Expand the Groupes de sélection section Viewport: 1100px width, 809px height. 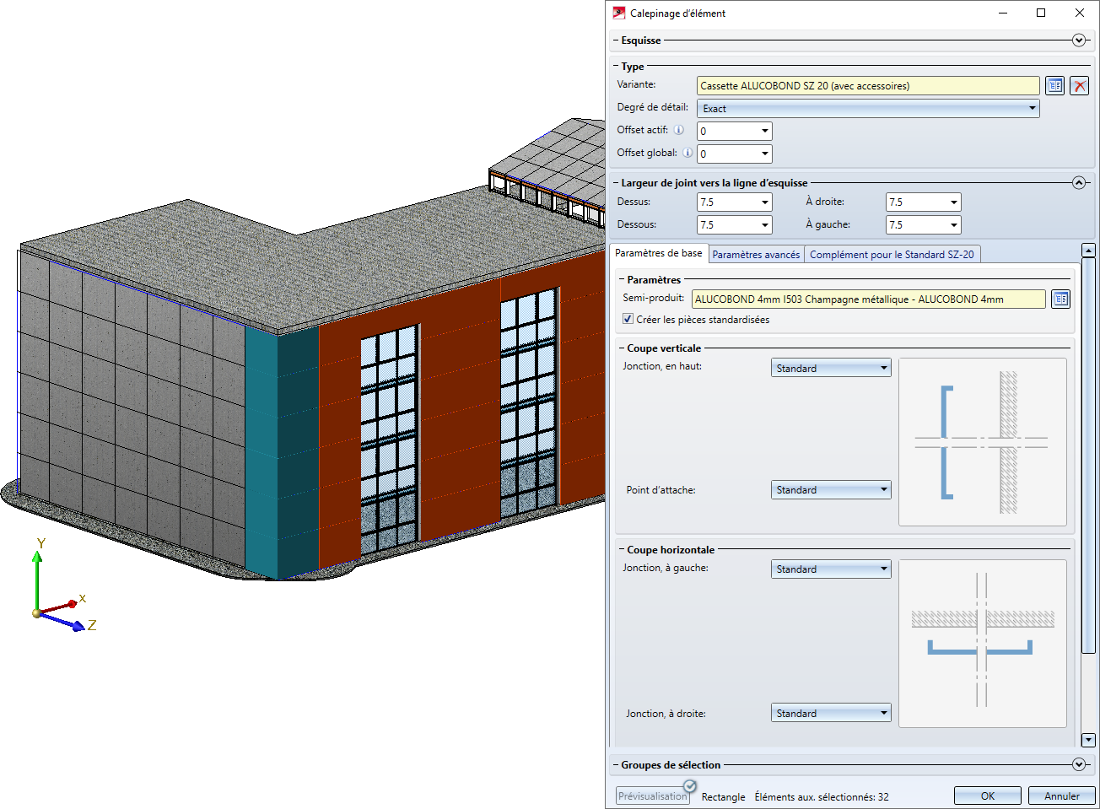pos(1078,765)
